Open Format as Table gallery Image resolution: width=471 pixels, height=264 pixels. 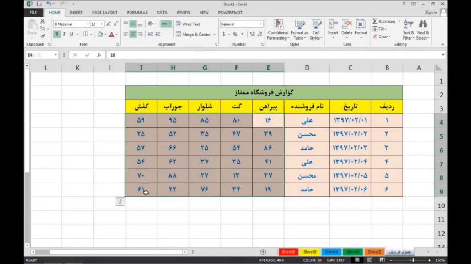point(299,24)
